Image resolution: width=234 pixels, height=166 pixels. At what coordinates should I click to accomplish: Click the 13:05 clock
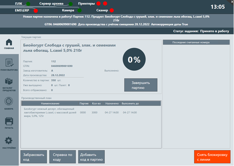click(218, 7)
